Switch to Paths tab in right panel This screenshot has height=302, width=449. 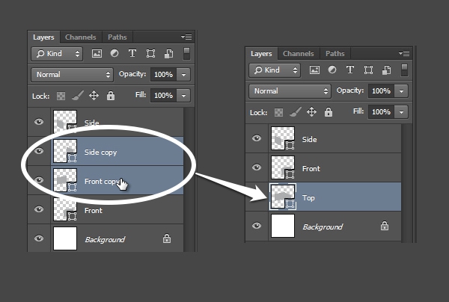335,54
